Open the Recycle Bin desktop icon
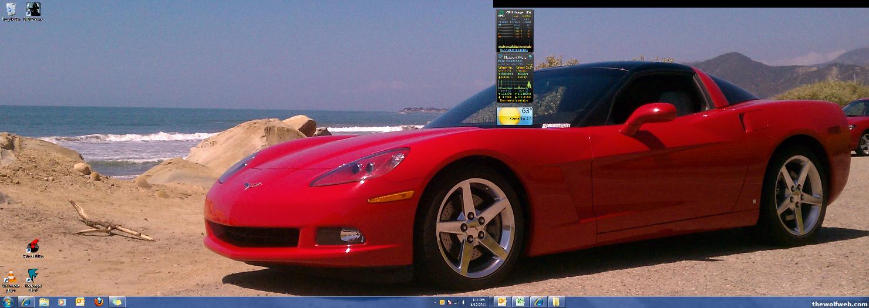The image size is (869, 308). pyautogui.click(x=11, y=11)
